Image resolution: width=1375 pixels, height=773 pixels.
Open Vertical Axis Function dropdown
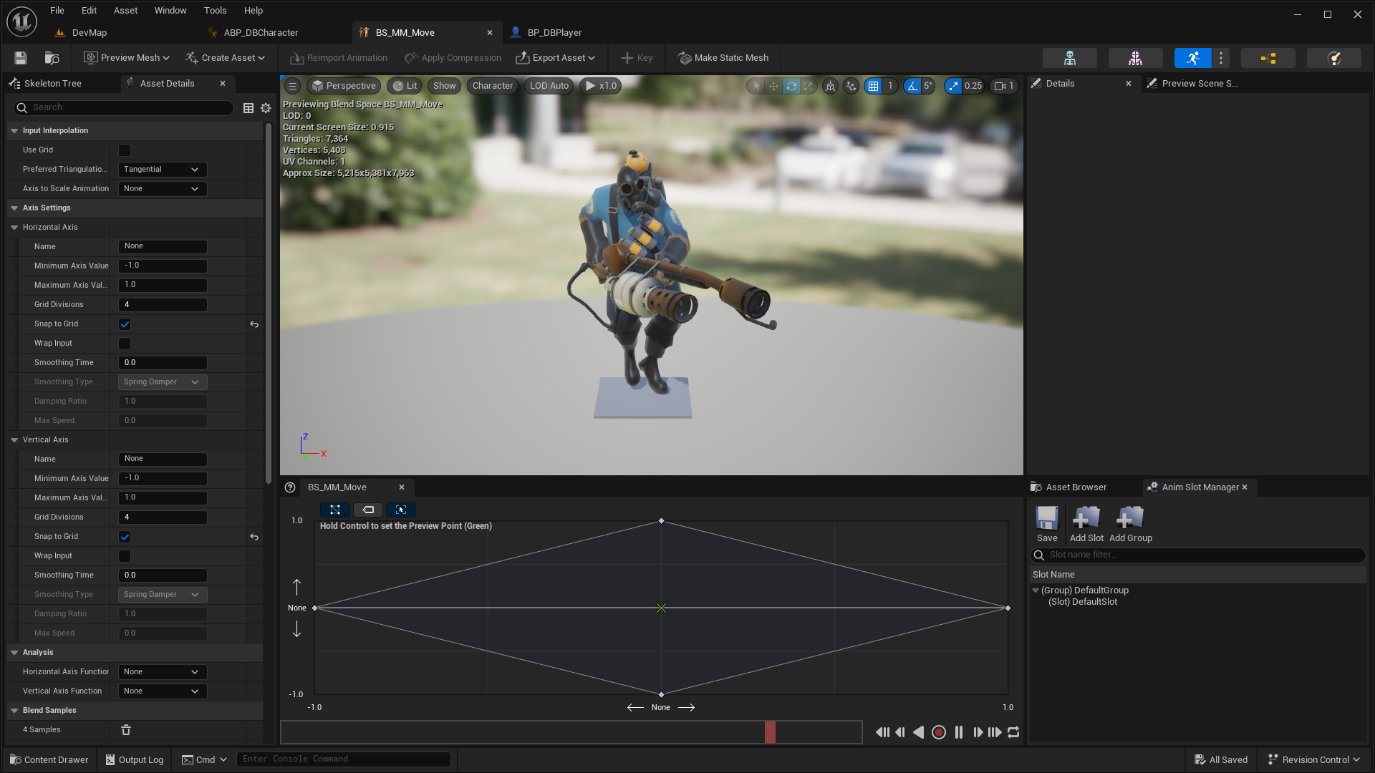[x=163, y=691]
